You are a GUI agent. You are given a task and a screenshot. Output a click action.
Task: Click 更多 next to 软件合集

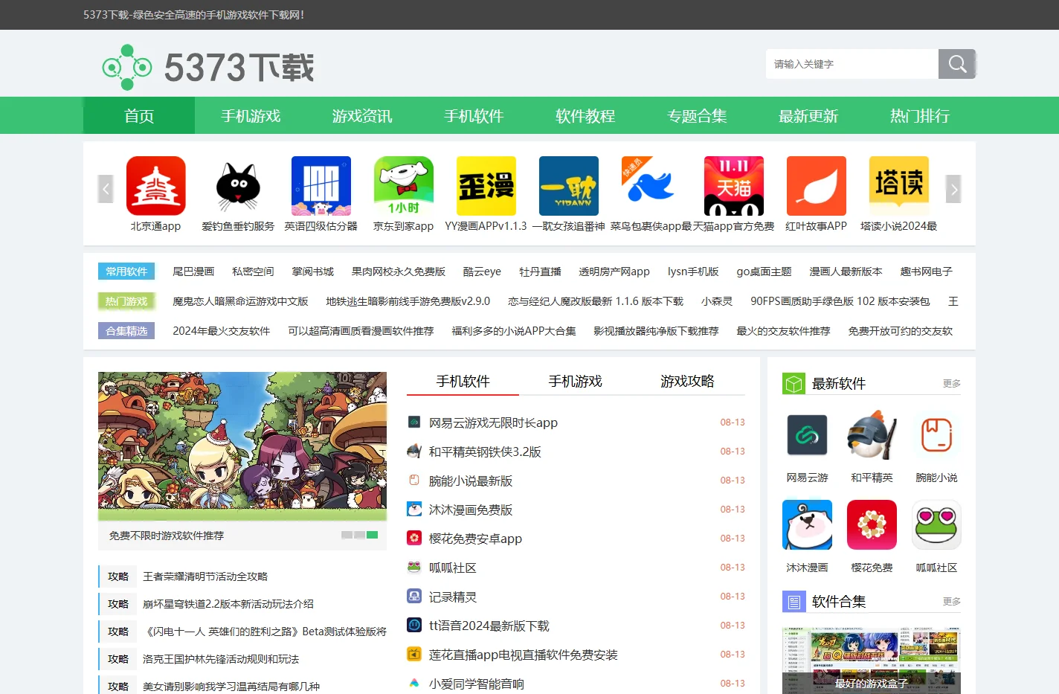(951, 602)
